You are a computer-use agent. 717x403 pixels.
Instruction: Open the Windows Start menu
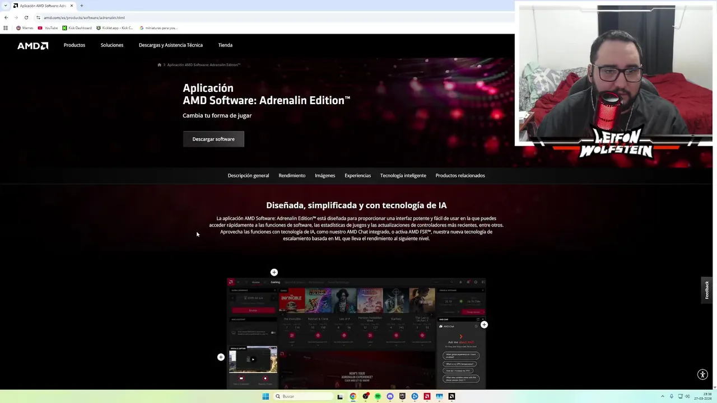[266, 396]
